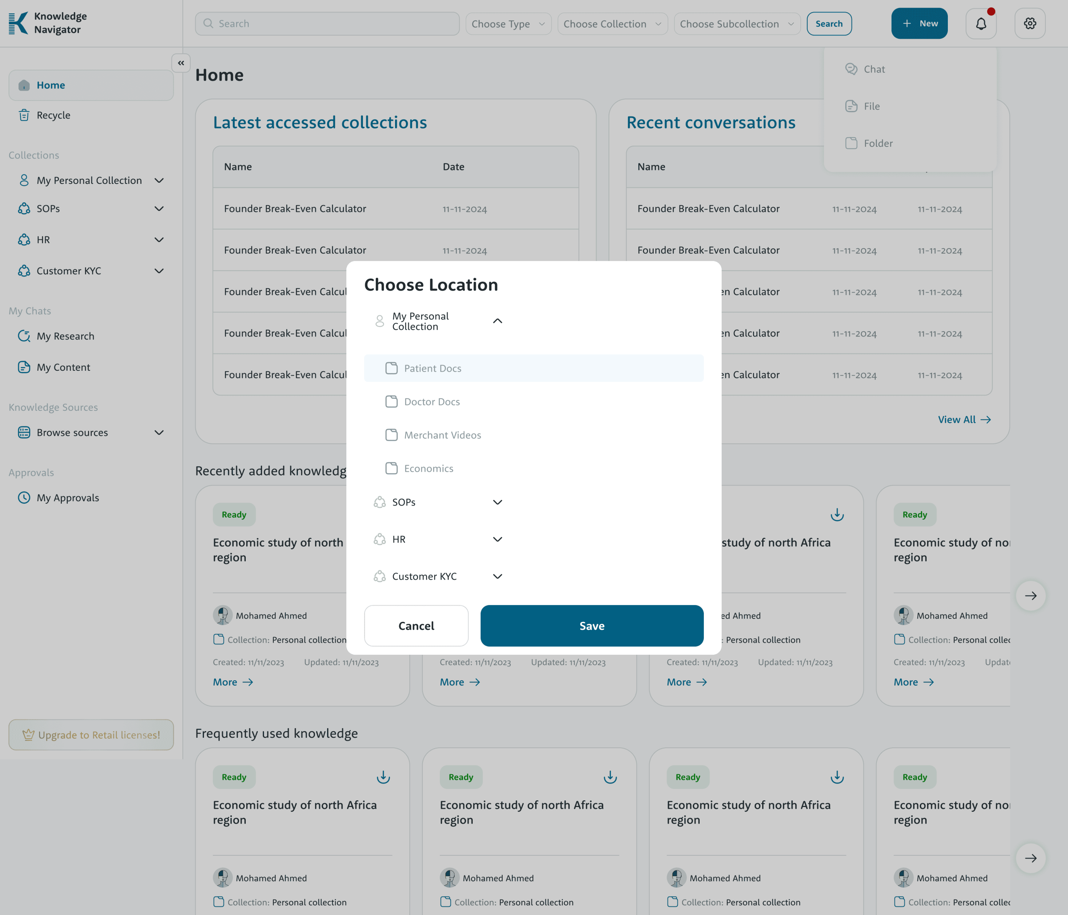
Task: Click the My Research chat icon
Action: (x=24, y=336)
